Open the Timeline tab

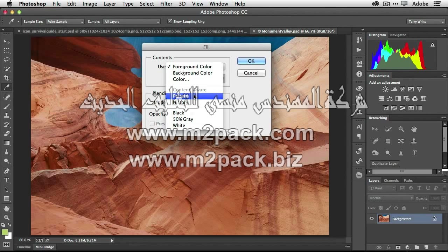pos(24,247)
